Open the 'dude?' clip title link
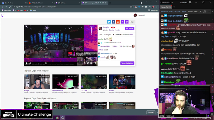Screen dimensions: 214x120 coord(111,91)
